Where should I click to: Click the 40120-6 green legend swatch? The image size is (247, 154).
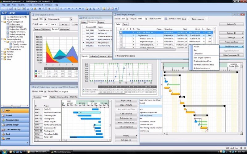point(36,74)
